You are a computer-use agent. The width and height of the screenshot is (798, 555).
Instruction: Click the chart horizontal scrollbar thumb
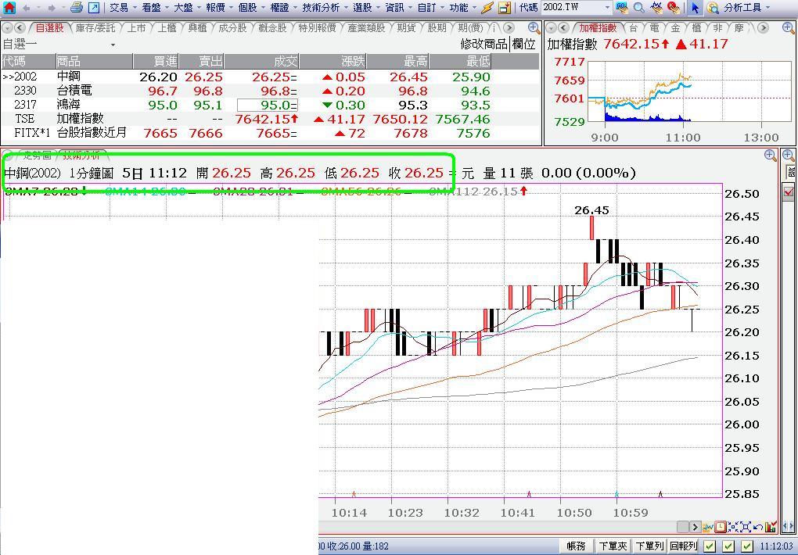[683, 527]
